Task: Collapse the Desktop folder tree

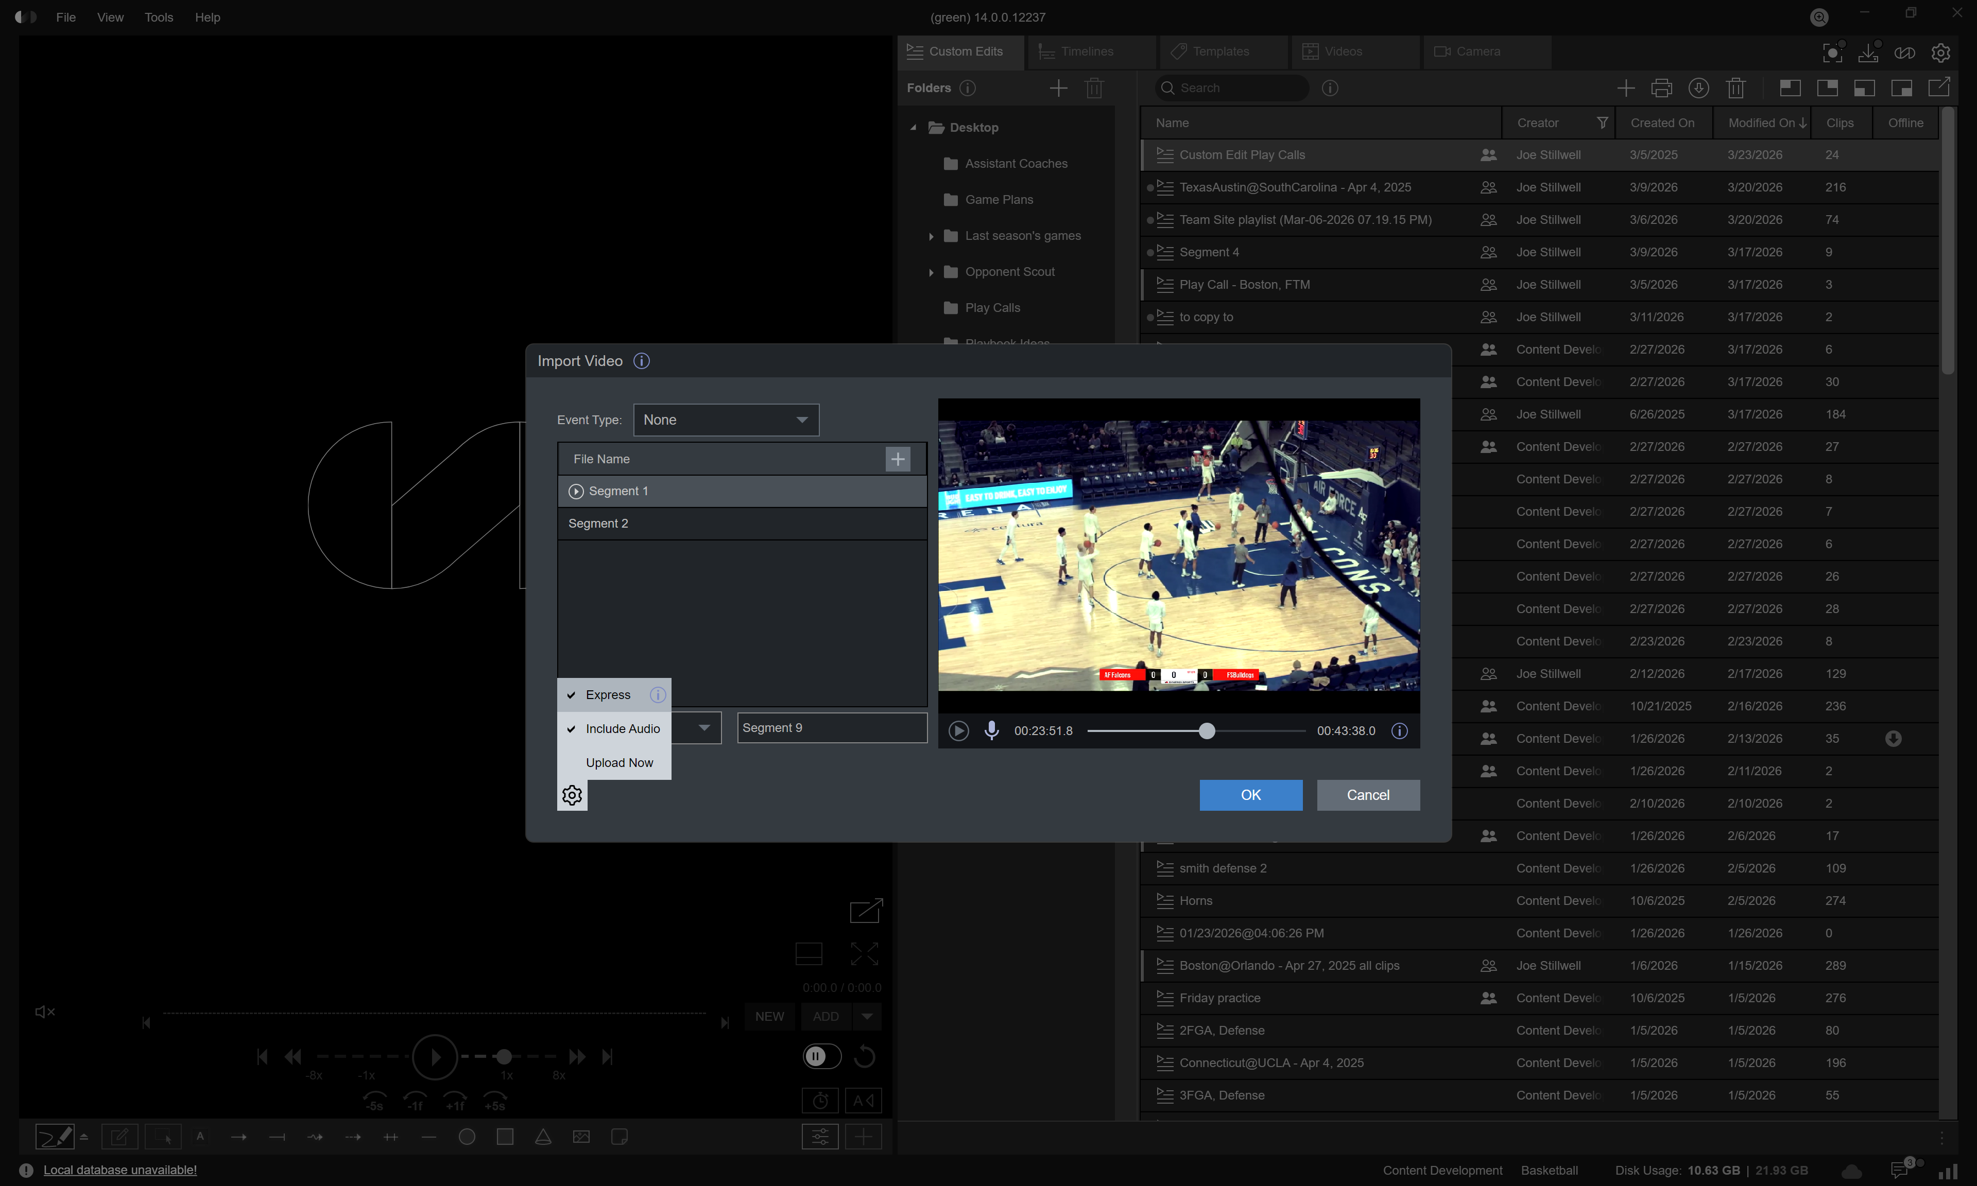Action: [x=913, y=128]
